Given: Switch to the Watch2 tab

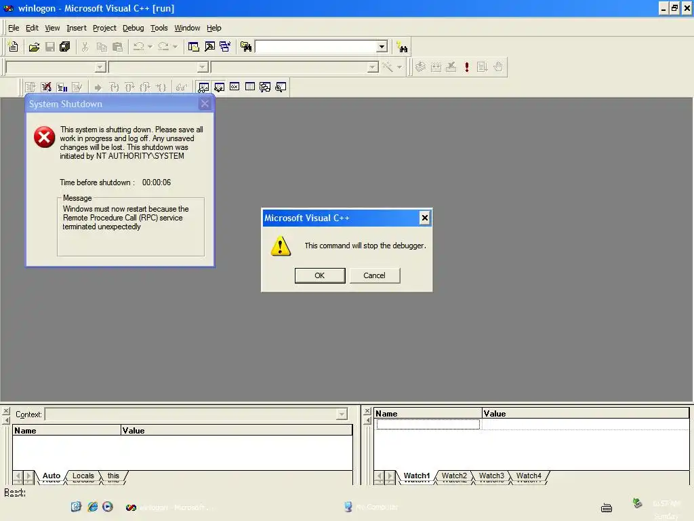Looking at the screenshot, I should coord(454,476).
